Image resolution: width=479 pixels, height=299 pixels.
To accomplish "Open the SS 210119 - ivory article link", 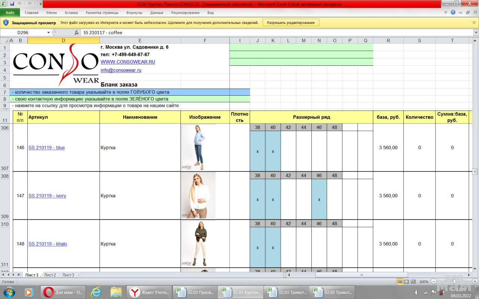I will (x=47, y=196).
